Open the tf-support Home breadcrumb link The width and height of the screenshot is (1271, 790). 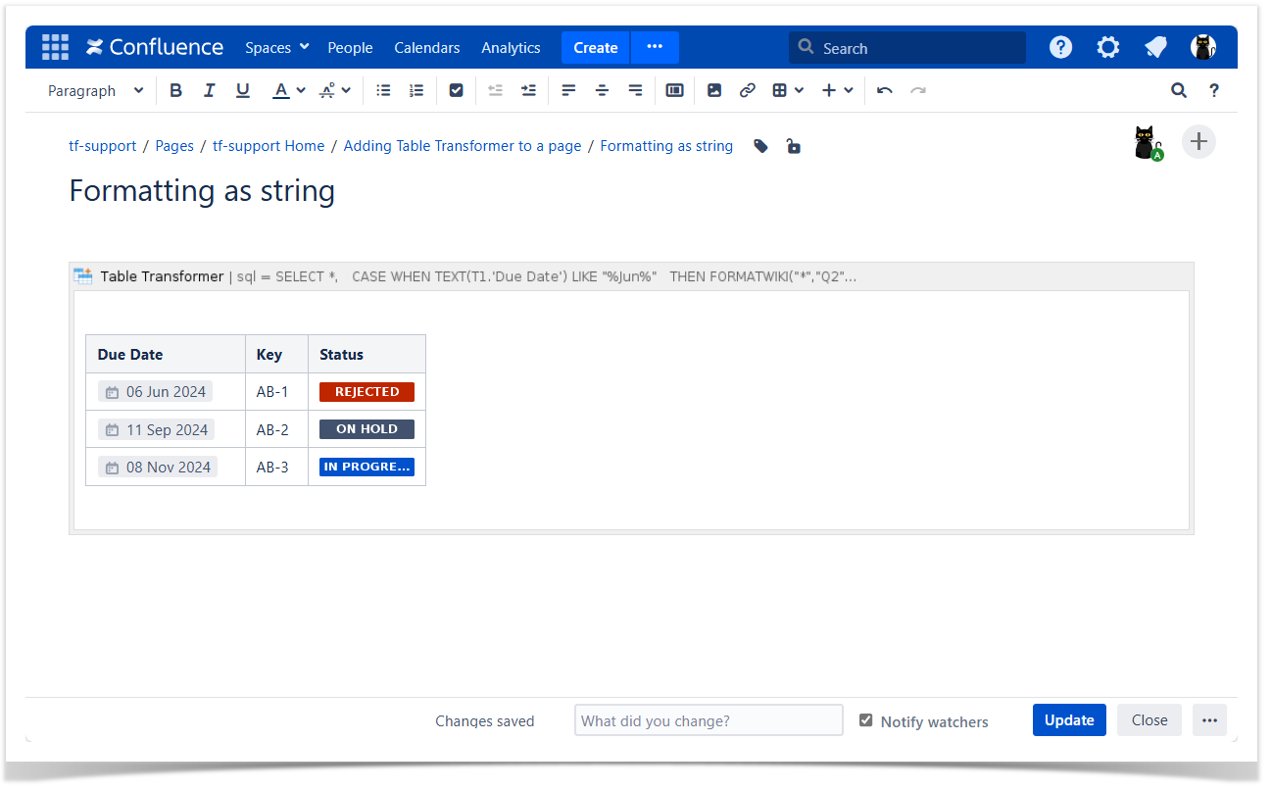[x=269, y=146]
